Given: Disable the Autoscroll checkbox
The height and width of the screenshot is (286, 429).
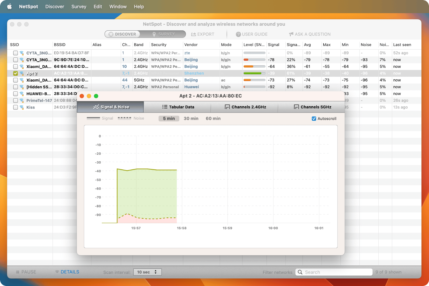Looking at the screenshot, I should tap(314, 118).
